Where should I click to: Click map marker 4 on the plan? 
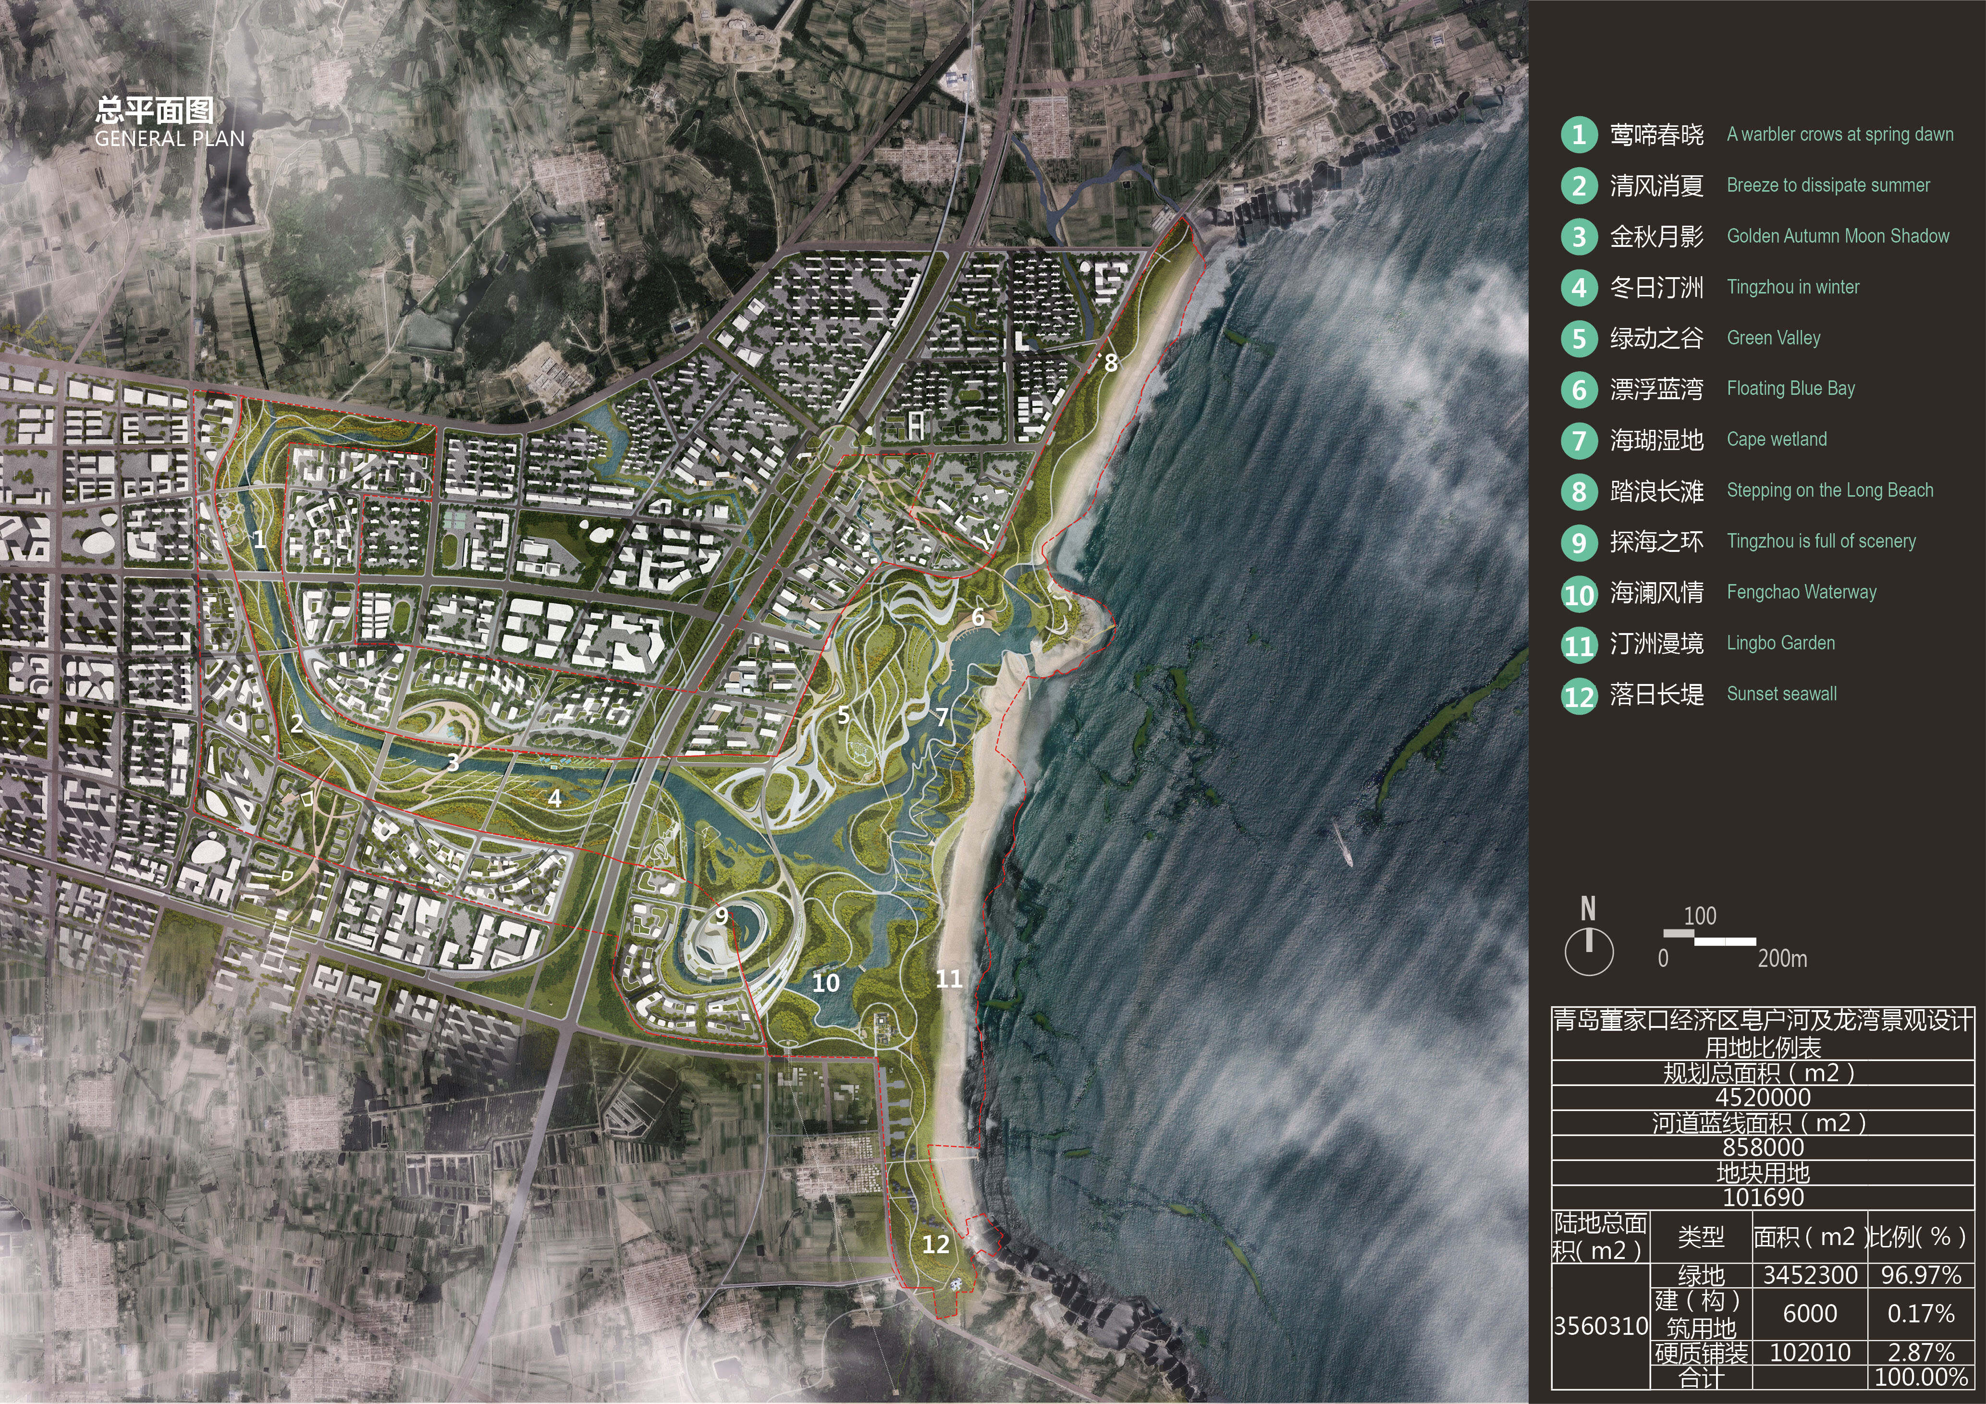[554, 798]
